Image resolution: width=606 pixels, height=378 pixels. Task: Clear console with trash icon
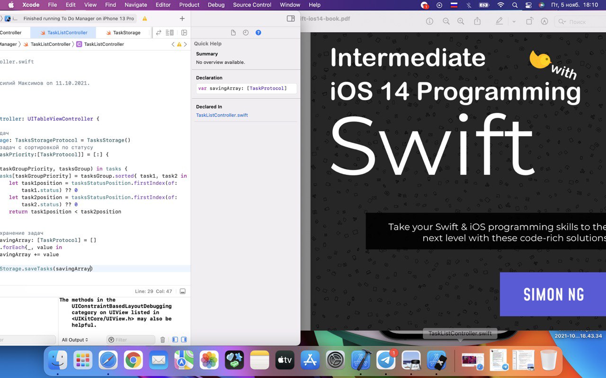tap(163, 340)
